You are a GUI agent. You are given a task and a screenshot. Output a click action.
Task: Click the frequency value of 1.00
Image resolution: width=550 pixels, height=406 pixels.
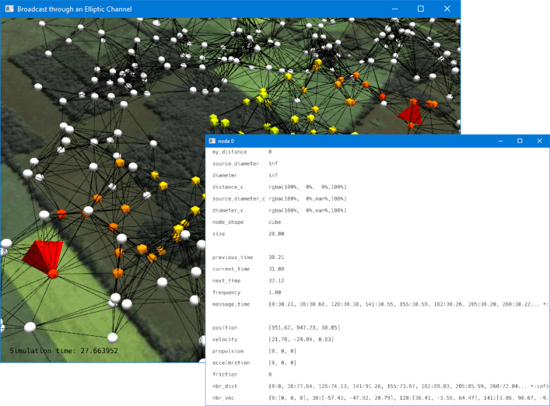click(x=274, y=292)
